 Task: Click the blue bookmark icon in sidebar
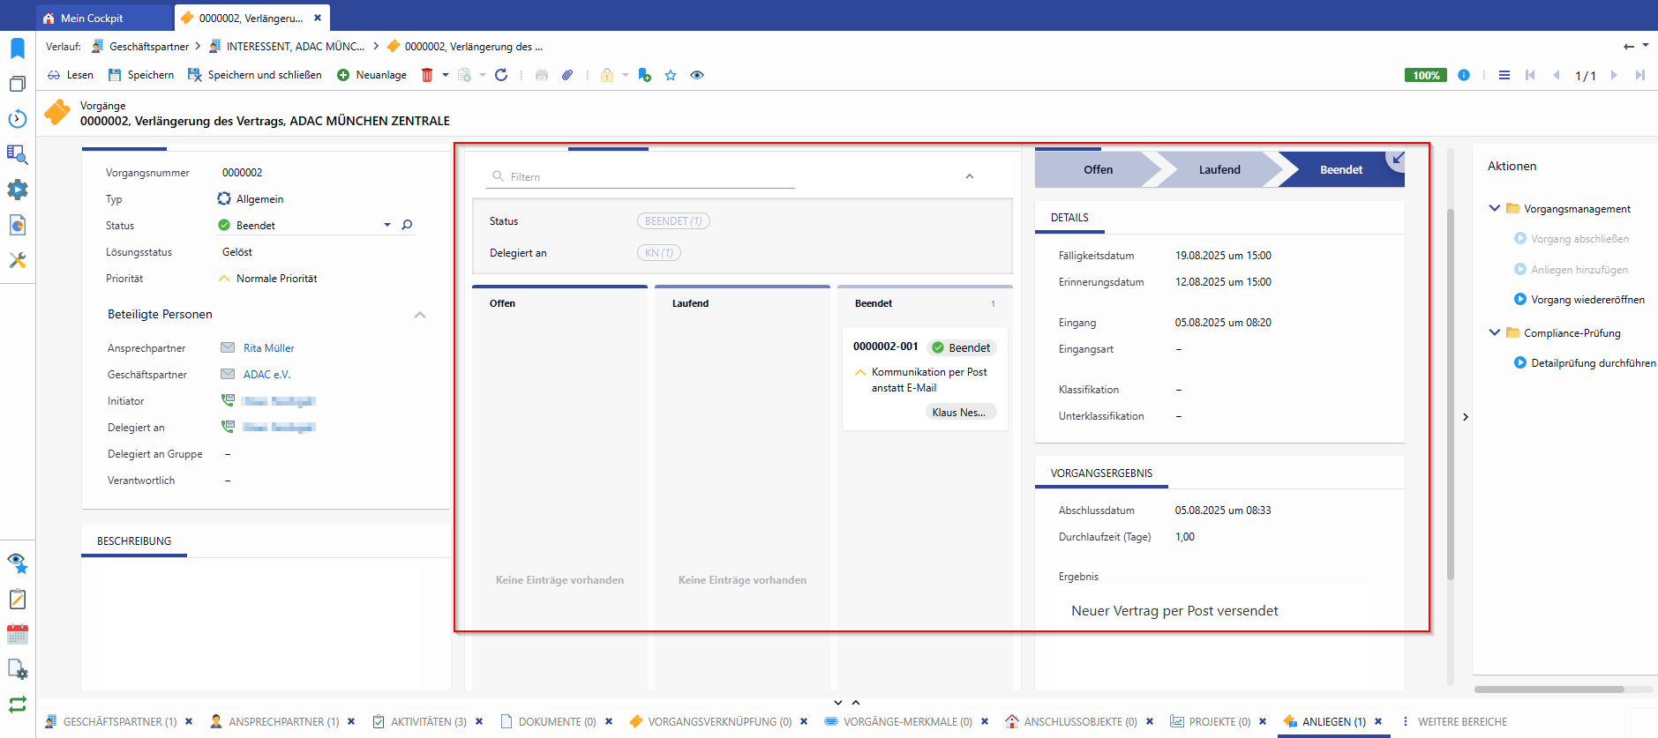18,48
